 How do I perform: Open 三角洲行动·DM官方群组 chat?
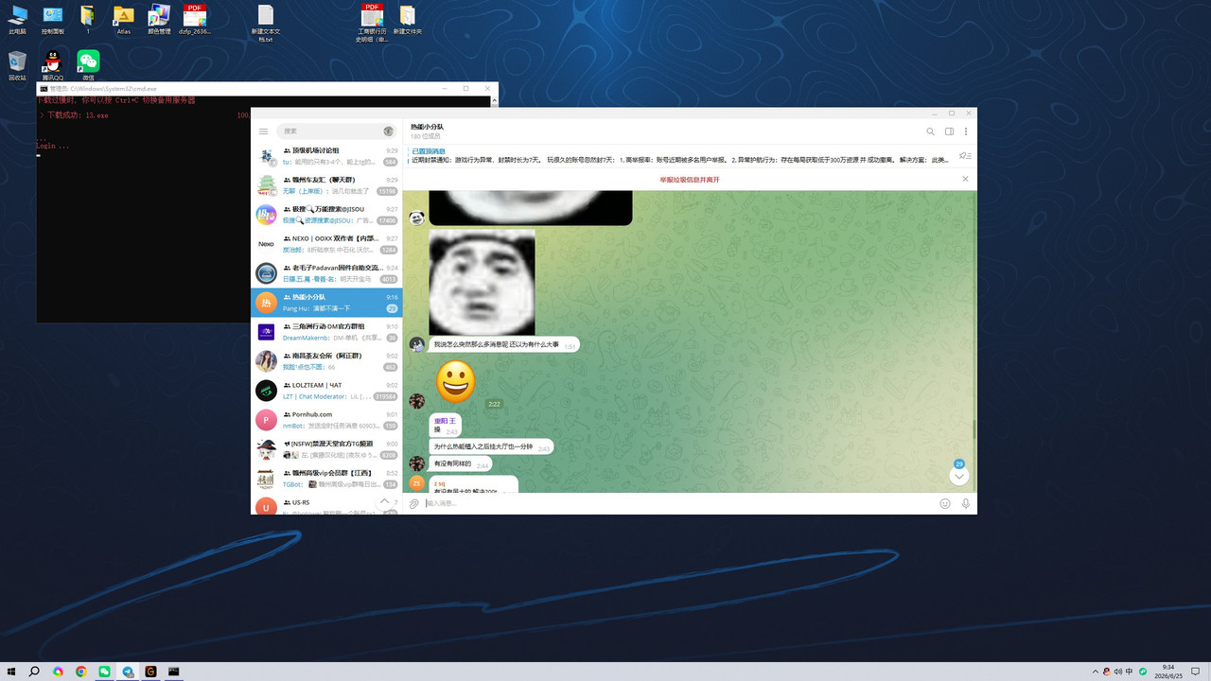coord(327,332)
